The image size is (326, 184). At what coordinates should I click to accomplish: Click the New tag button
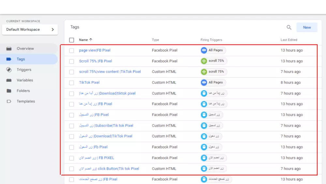307,27
